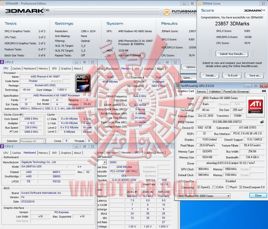Open the Processor #1 selection dropdown

click(x=33, y=141)
